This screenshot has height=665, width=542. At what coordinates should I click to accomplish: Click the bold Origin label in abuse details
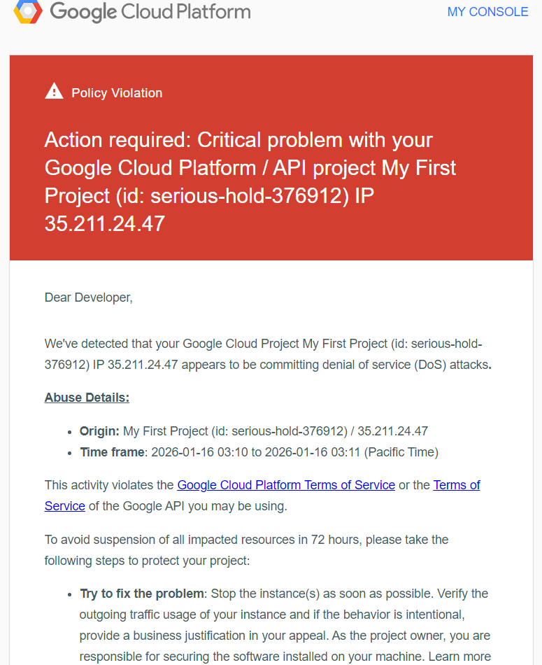coord(99,431)
